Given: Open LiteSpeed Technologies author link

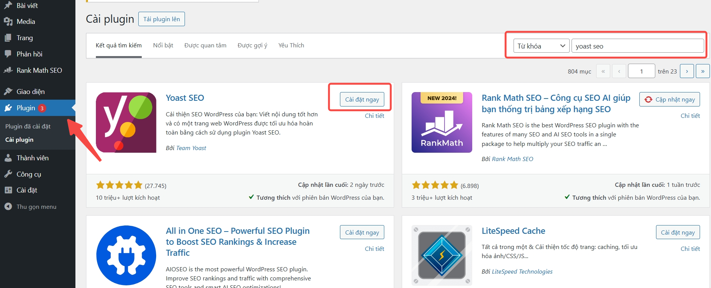Looking at the screenshot, I should [x=522, y=271].
